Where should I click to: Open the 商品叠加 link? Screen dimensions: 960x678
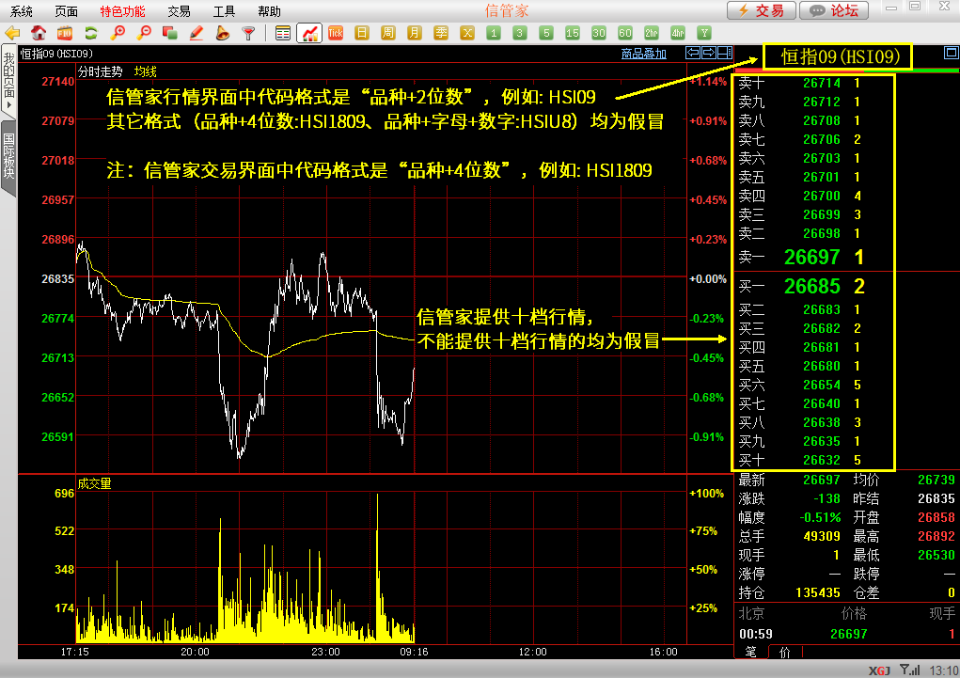(643, 54)
